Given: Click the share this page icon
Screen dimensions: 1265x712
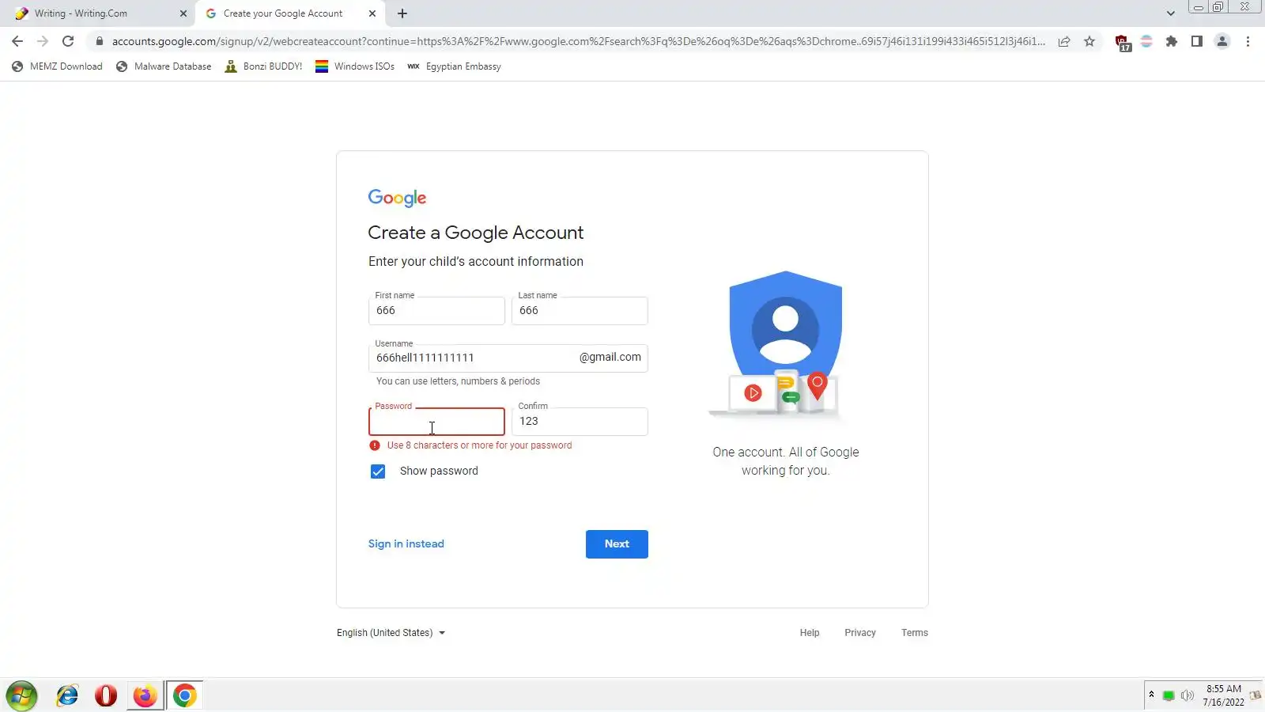Looking at the screenshot, I should click(1064, 41).
